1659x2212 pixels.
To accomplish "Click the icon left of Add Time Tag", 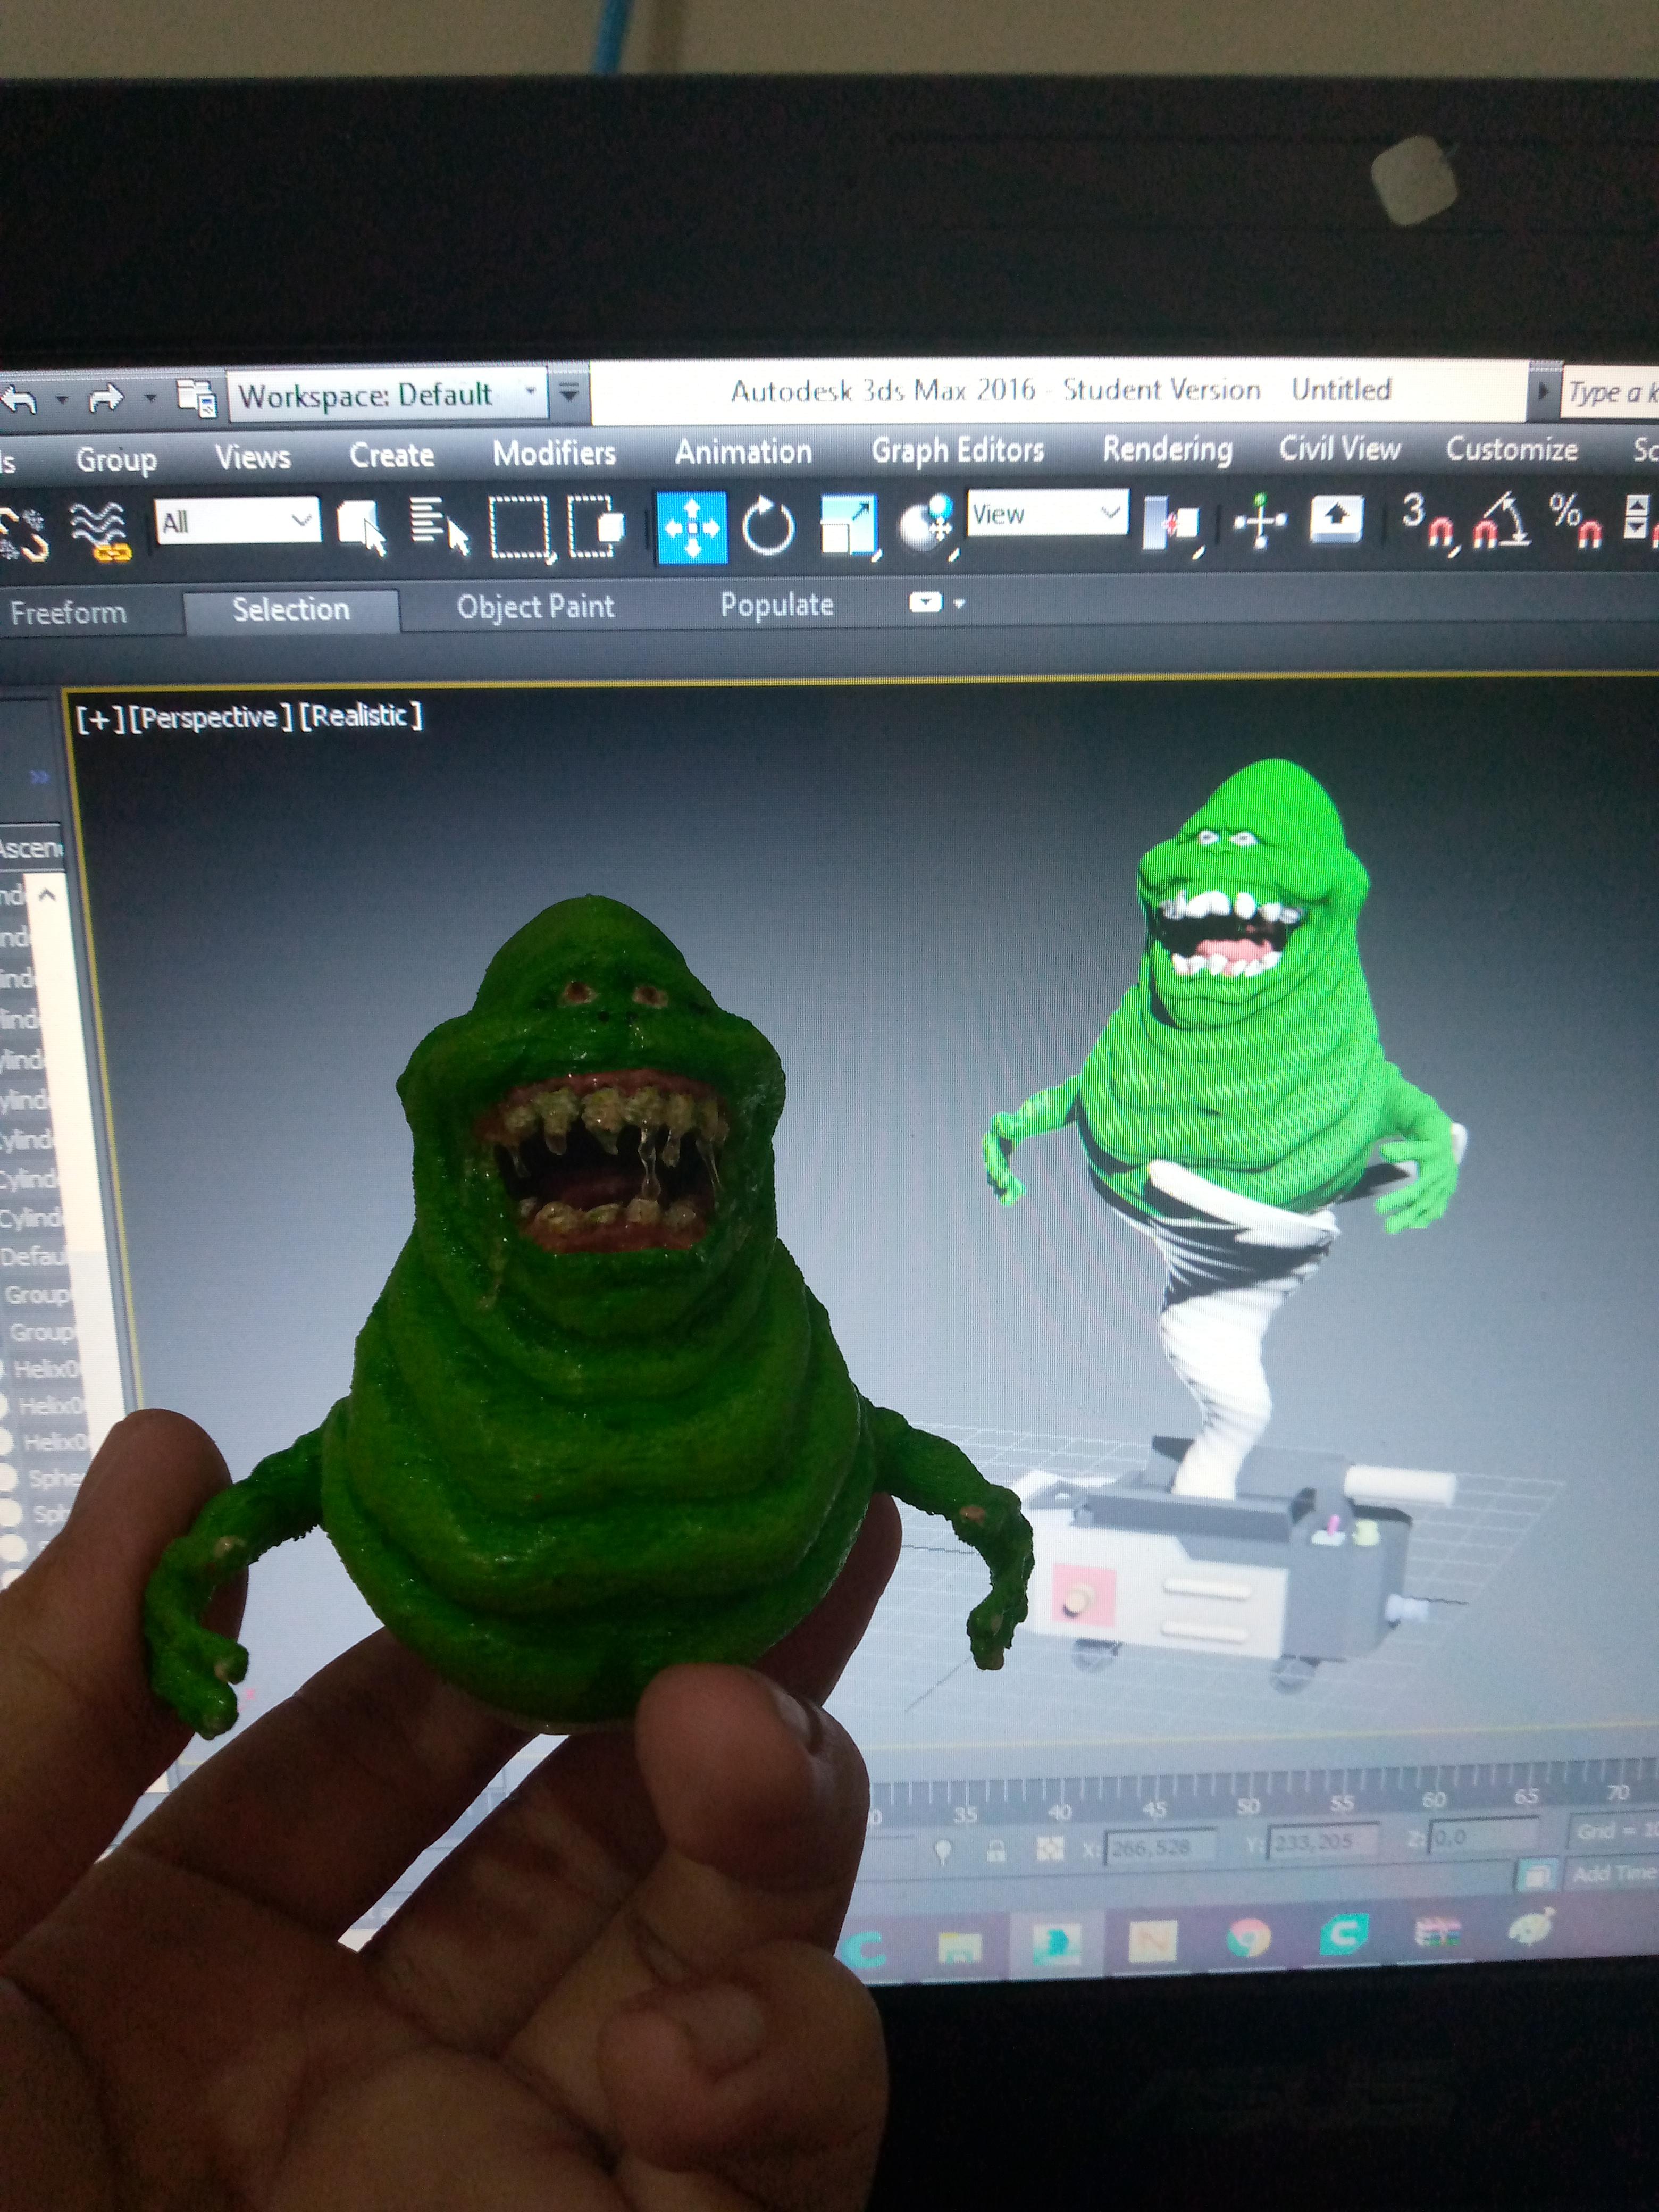I will pos(1537,1874).
